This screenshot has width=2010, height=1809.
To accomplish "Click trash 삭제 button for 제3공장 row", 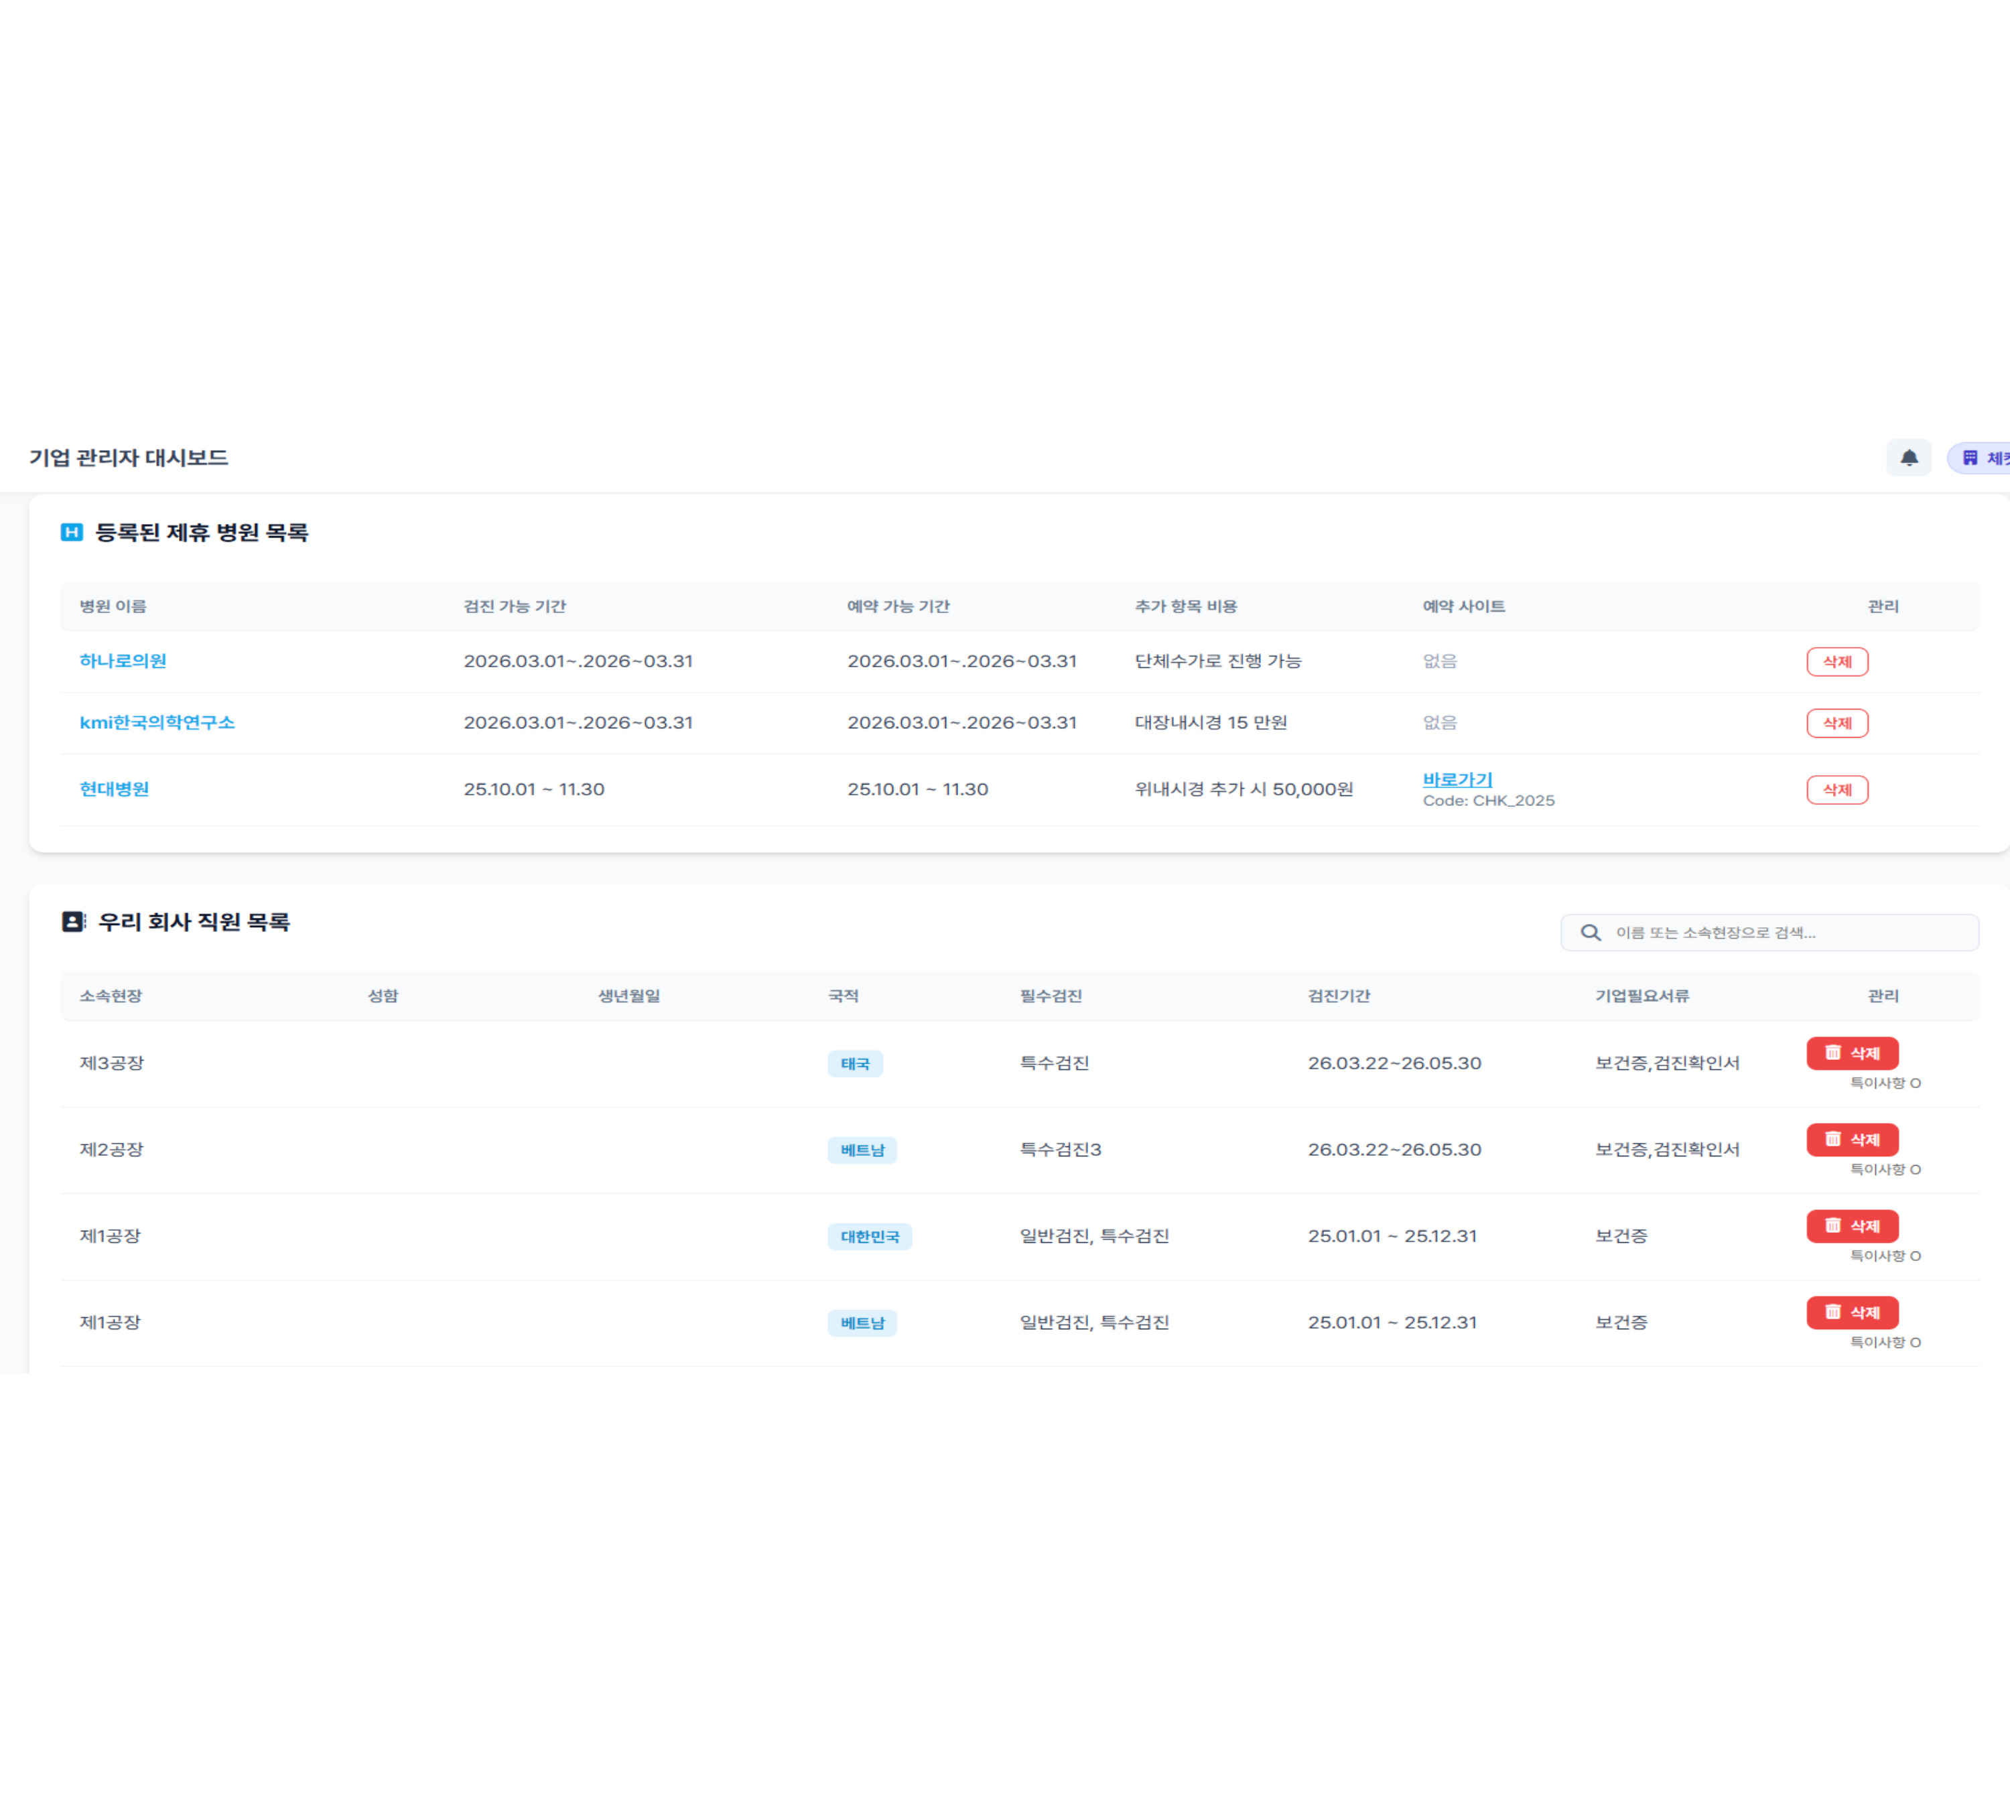I will coord(1852,1053).
